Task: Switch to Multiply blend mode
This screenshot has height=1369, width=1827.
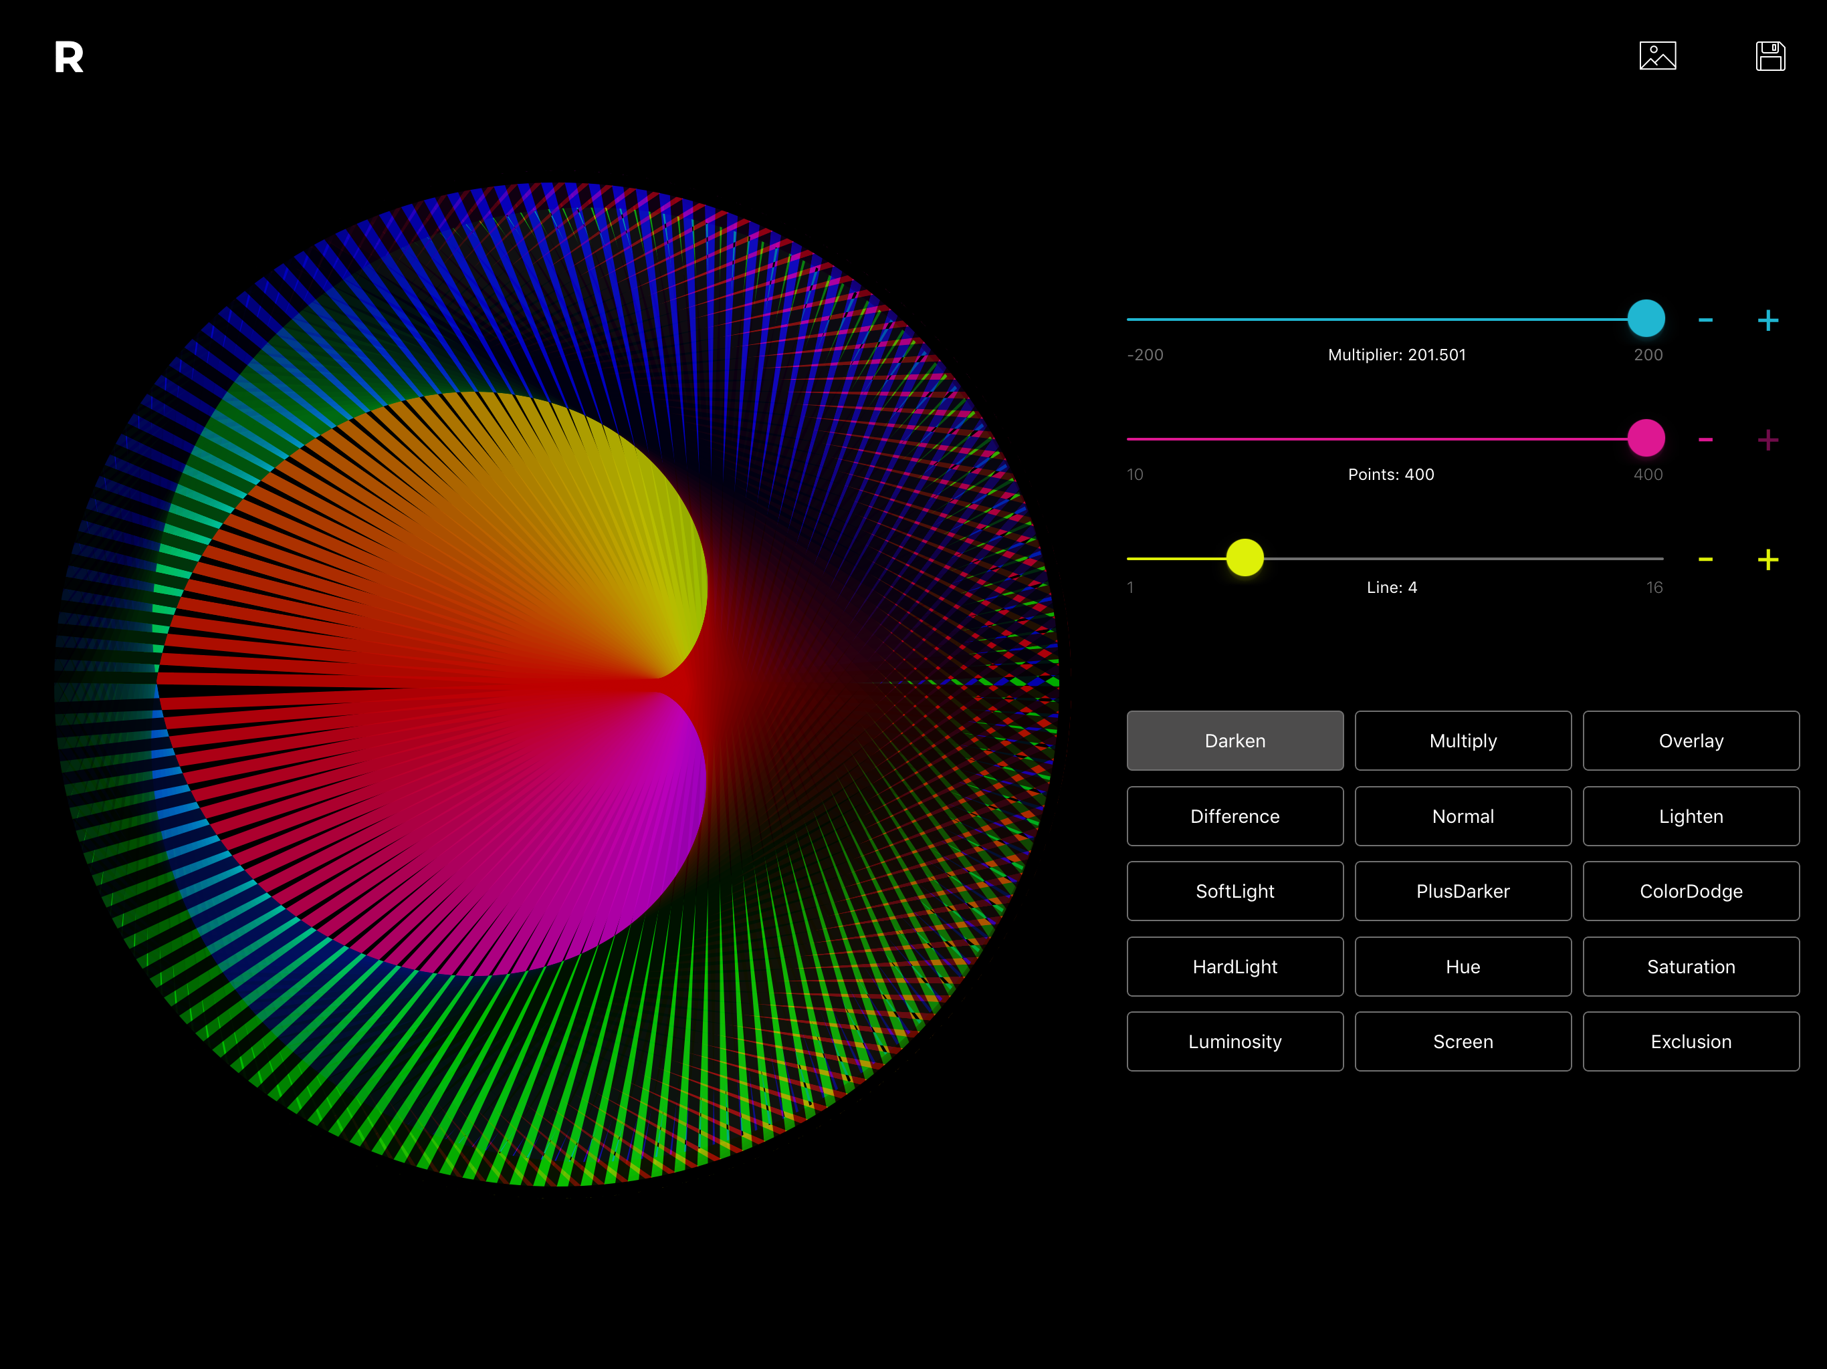Action: (1462, 741)
